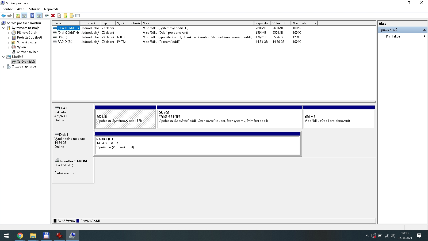This screenshot has height=241, width=428.
Task: Click the Jednotka CD-ROM 0 label panel
Action: [73, 170]
